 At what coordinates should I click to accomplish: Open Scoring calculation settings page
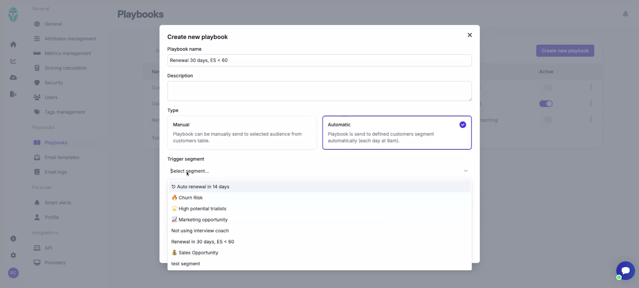65,68
